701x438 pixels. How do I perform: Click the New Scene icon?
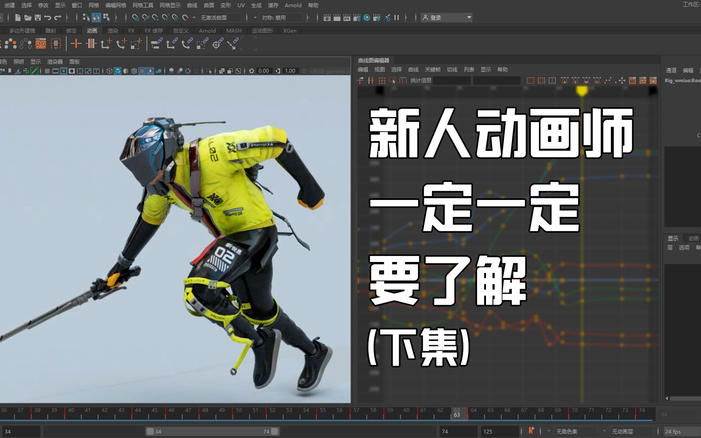pyautogui.click(x=17, y=17)
